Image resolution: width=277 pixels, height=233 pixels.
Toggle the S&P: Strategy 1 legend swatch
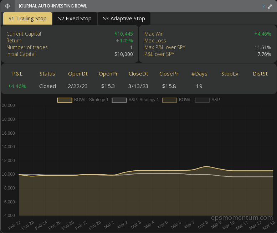pyautogui.click(x=119, y=100)
